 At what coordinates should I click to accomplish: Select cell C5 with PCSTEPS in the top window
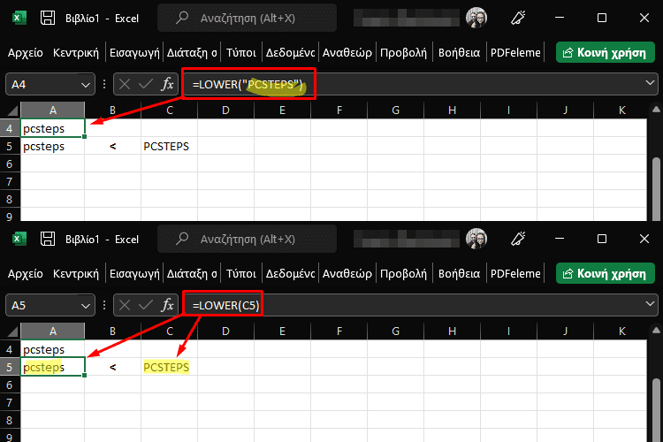coord(169,147)
